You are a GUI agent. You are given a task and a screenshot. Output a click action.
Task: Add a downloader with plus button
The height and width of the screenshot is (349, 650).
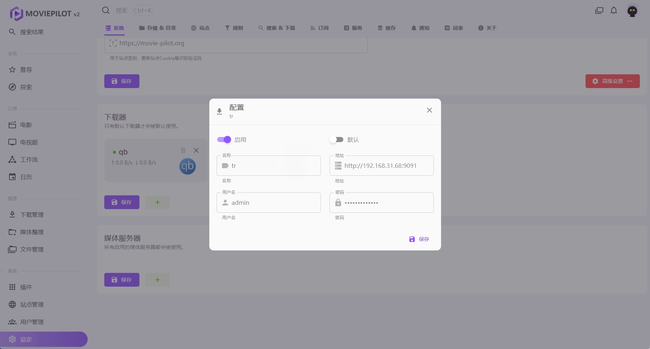[x=158, y=202]
